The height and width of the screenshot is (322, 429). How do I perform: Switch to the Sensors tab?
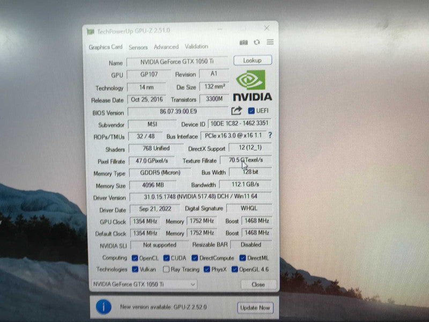[138, 47]
